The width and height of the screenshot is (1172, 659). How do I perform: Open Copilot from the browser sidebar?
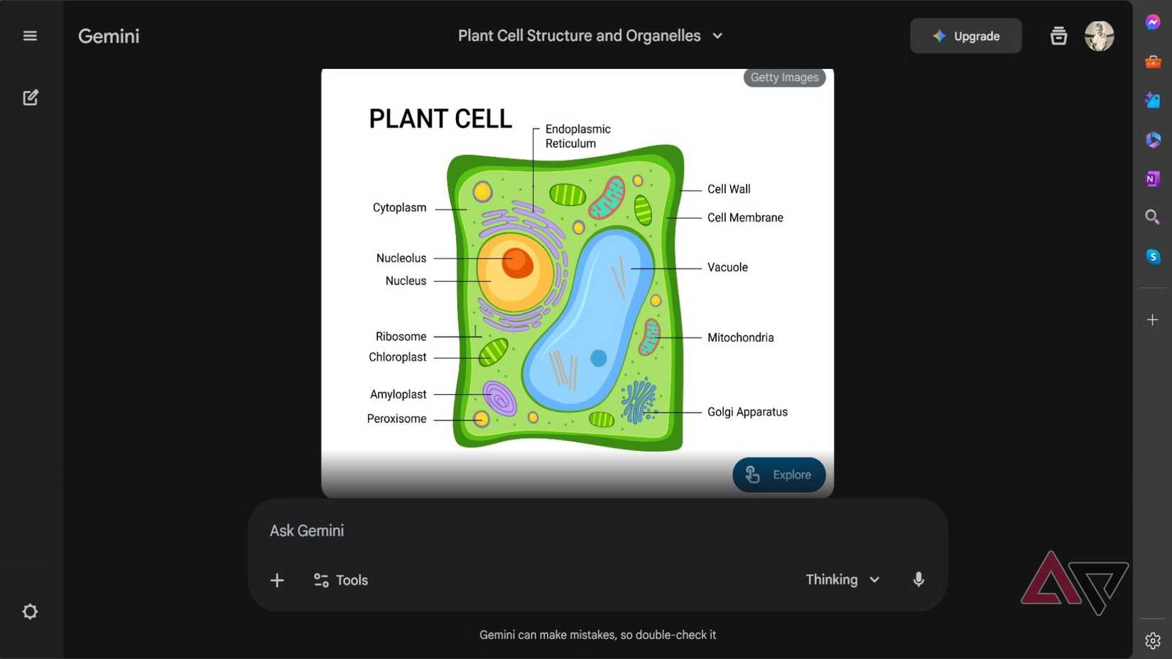(1152, 139)
